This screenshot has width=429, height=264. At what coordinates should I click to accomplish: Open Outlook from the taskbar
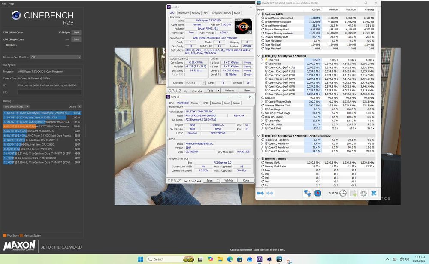(x=250, y=259)
